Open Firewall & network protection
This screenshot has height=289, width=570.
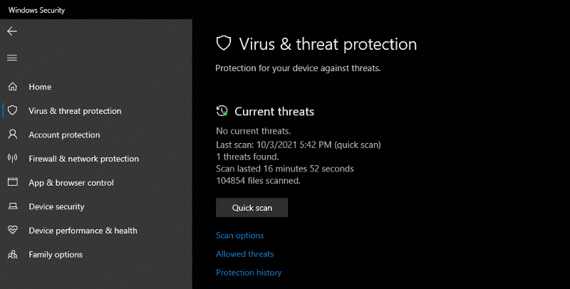click(x=83, y=159)
